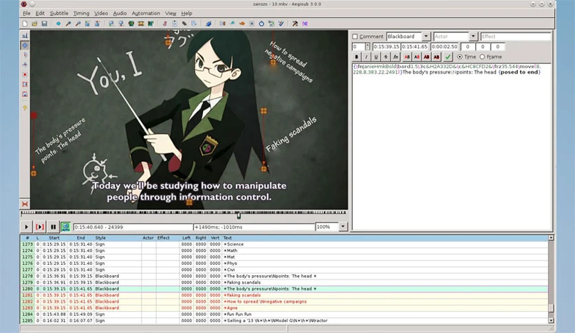Viewport: 575px width, 333px height.
Task: Click the layer number stepper arrows
Action: tap(367, 47)
